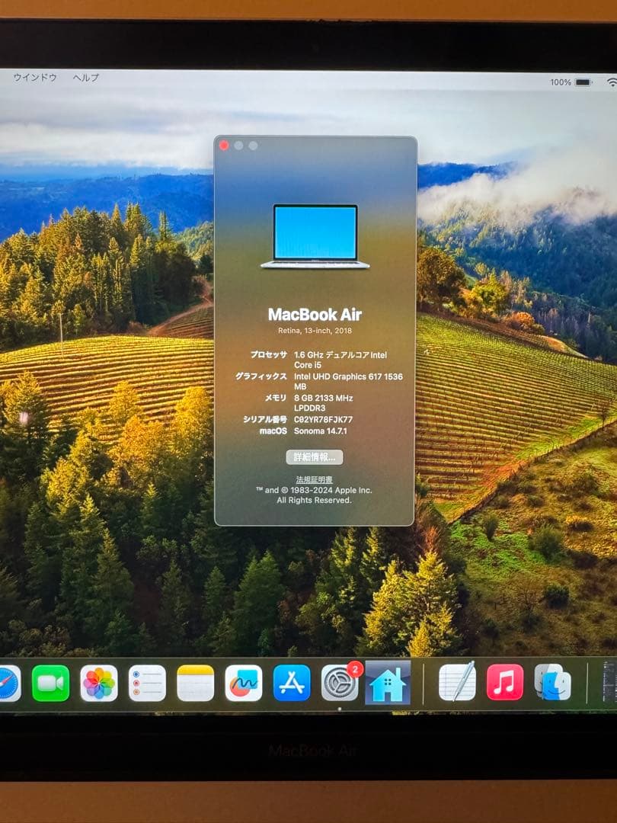The width and height of the screenshot is (617, 823).
Task: Click the Safari compass icon
Action: [8, 683]
